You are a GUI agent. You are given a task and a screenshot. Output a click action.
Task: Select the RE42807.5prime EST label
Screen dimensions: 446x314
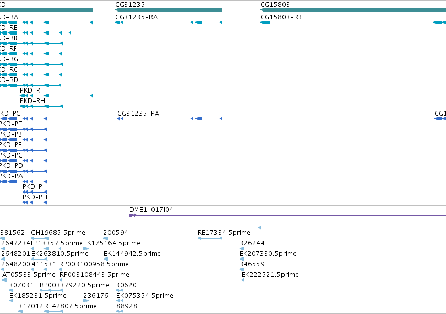[x=71, y=306]
